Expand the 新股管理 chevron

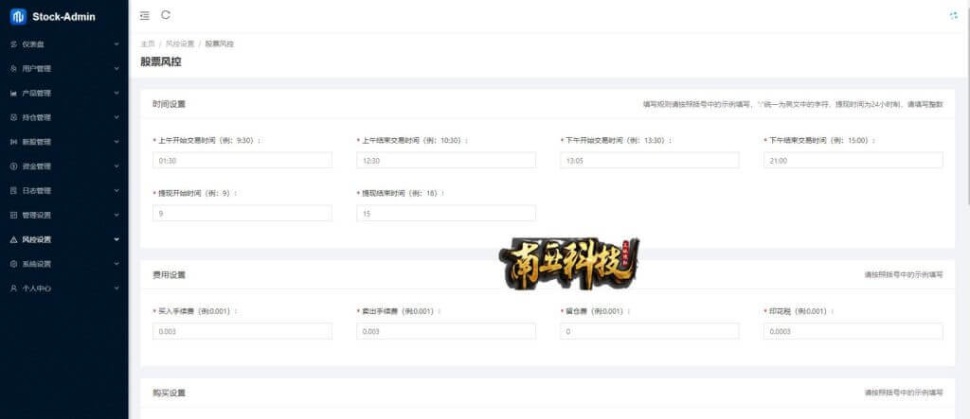click(117, 142)
